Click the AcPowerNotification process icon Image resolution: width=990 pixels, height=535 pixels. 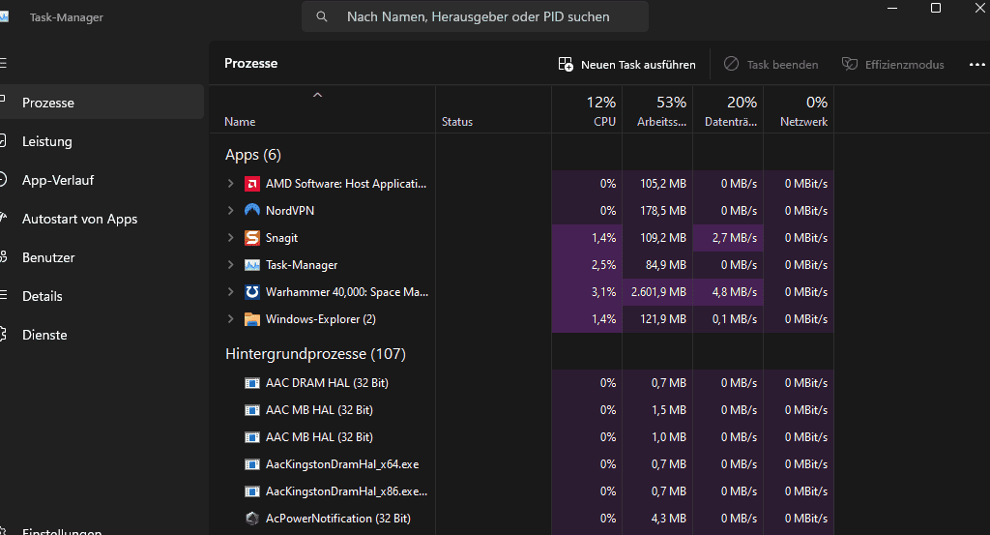[252, 519]
